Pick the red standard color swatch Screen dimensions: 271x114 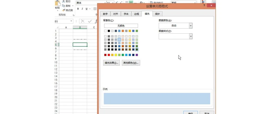tap(109, 55)
